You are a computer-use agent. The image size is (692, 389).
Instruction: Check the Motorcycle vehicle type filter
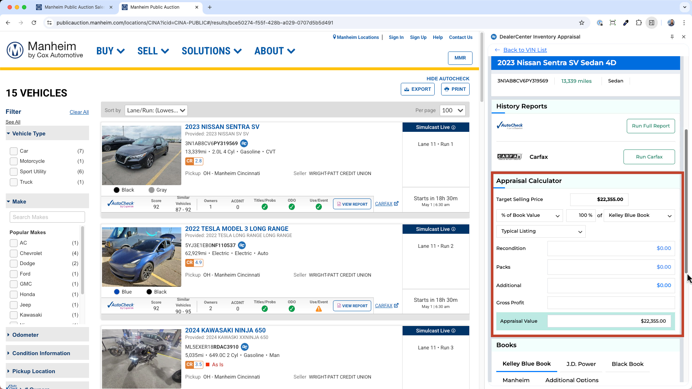14,161
